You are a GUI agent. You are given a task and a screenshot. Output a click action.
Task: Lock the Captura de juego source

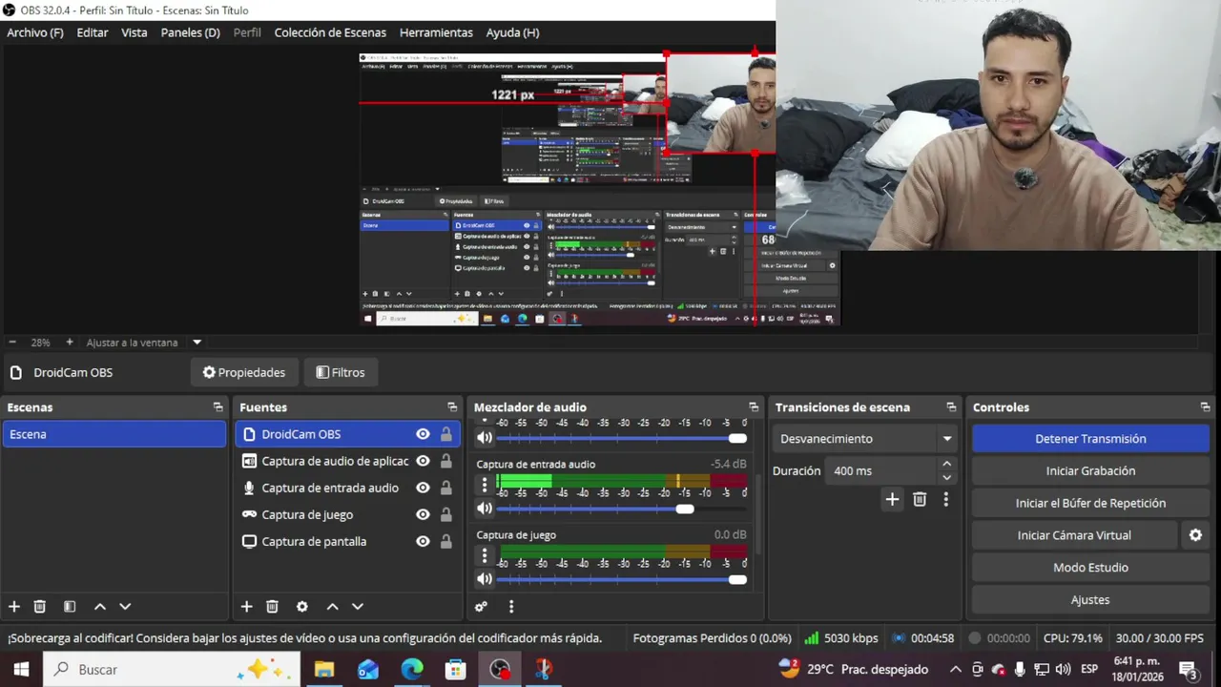coord(445,514)
